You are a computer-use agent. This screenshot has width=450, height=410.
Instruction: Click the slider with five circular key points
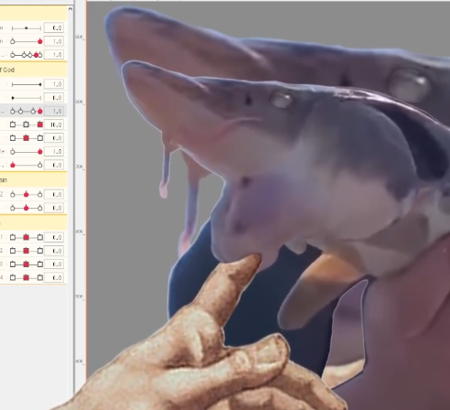[x=27, y=55]
